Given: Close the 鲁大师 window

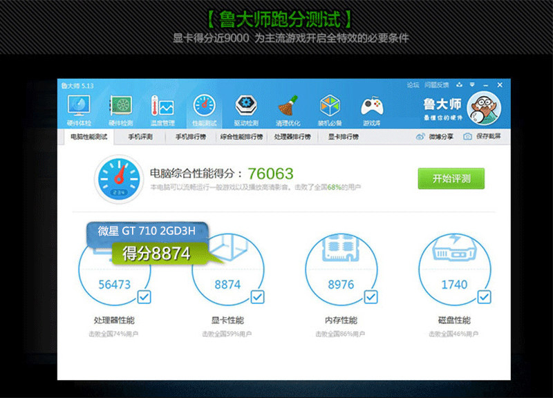Looking at the screenshot, I should point(500,85).
